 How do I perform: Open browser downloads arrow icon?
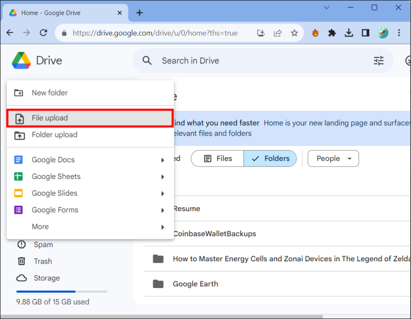click(x=349, y=33)
